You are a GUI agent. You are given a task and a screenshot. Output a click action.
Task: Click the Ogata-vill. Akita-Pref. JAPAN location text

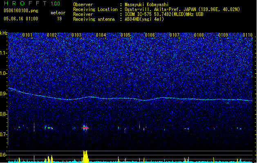[182, 9]
